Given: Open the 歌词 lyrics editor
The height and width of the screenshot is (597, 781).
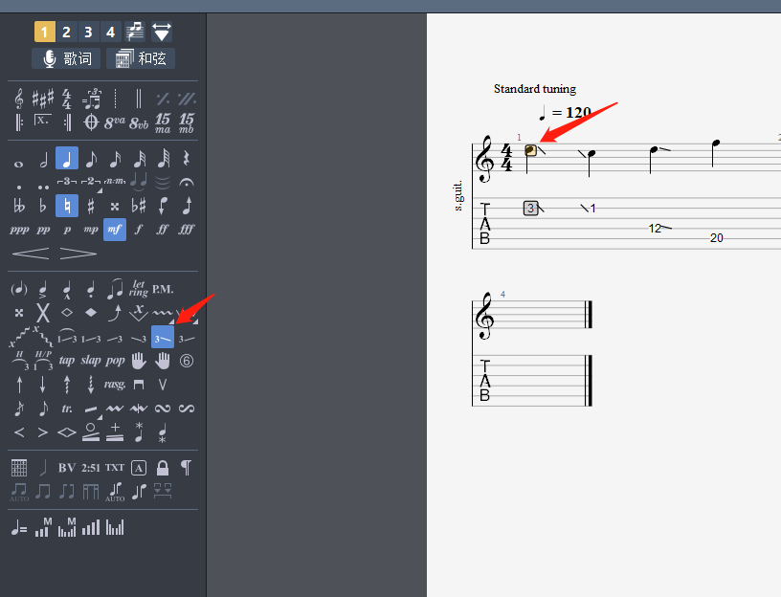Looking at the screenshot, I should tap(65, 59).
